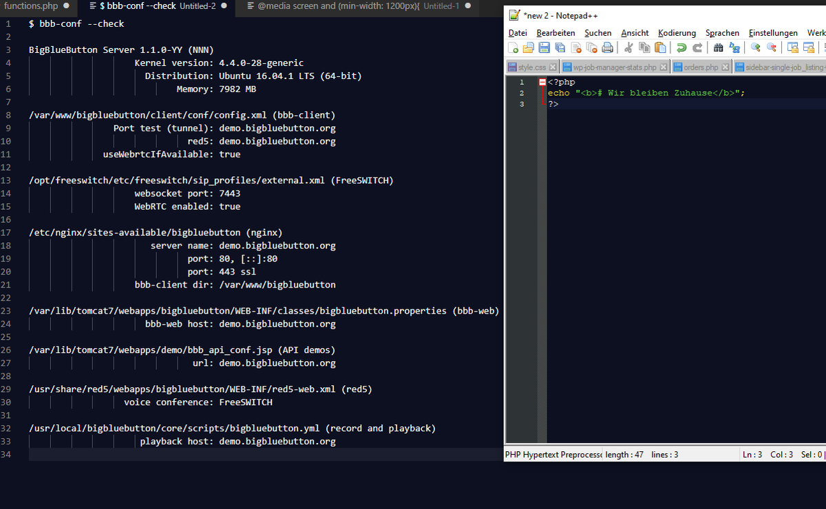Click "length : 47" in status bar
Viewport: 826px width, 509px height.
click(x=624, y=455)
